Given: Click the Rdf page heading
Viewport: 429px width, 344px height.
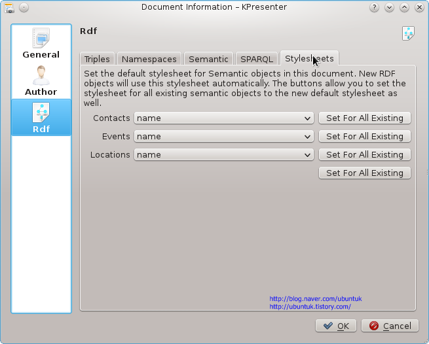Looking at the screenshot, I should pos(88,31).
